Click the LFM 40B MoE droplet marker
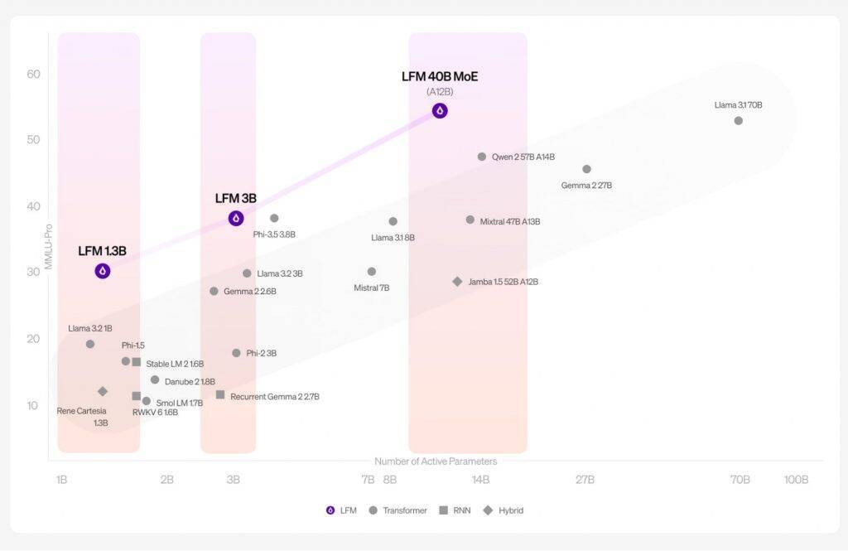Image resolution: width=848 pixels, height=551 pixels. click(x=440, y=110)
